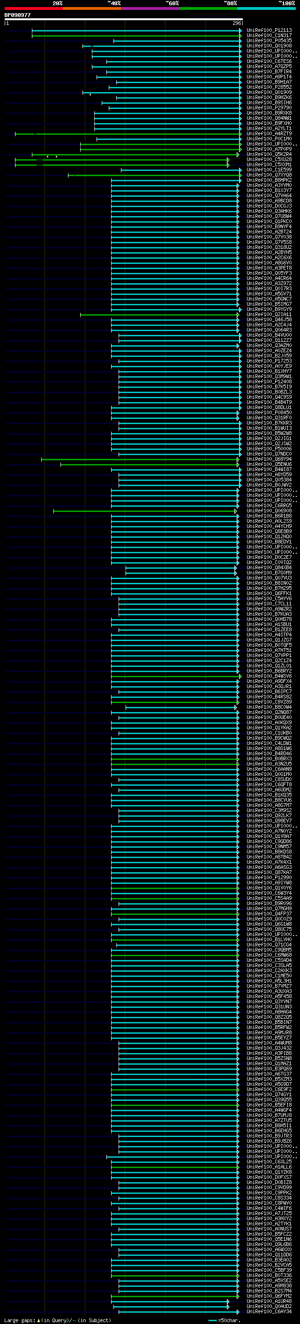This screenshot has height=1324, width=300.
Task: Click the green alignment bar for UniRef100_A4RZT9
Action: coord(128,134)
